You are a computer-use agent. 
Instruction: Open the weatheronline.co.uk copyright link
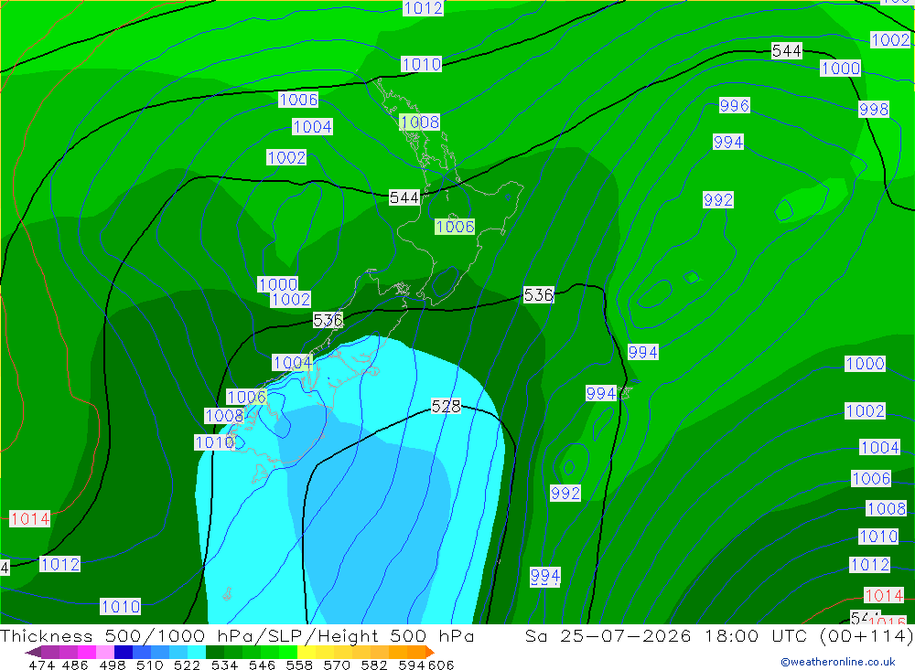838,662
